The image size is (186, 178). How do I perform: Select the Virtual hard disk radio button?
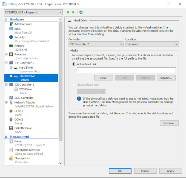73,64
